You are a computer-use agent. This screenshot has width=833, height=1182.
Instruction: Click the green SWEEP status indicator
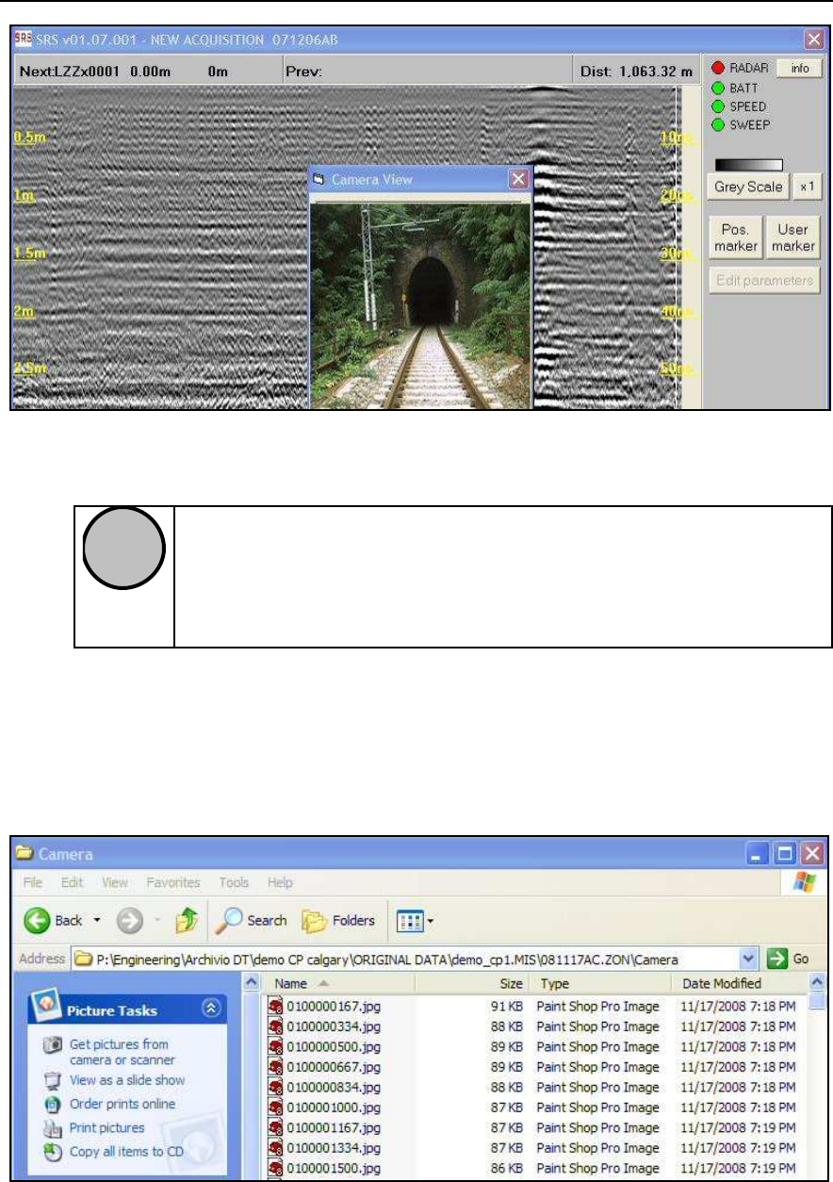click(x=717, y=124)
